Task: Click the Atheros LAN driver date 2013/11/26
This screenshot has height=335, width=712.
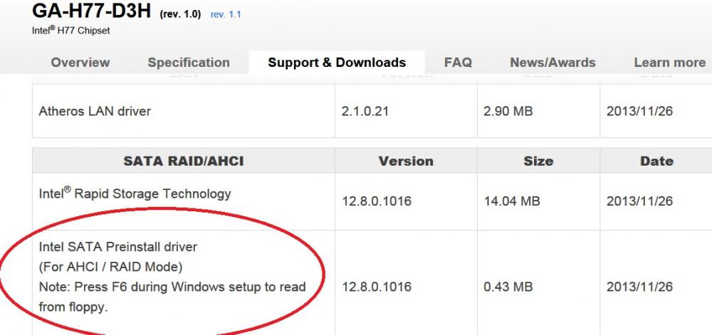Action: point(639,111)
